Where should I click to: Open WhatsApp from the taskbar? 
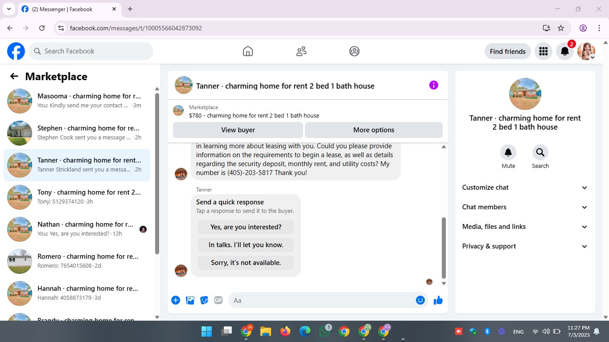point(325,331)
